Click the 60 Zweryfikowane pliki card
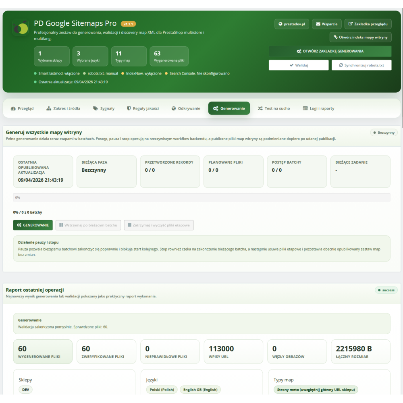The height and width of the screenshot is (403, 403). (106, 351)
